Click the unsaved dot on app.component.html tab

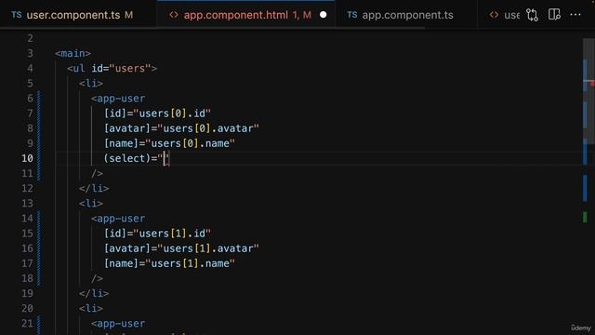[x=323, y=15]
